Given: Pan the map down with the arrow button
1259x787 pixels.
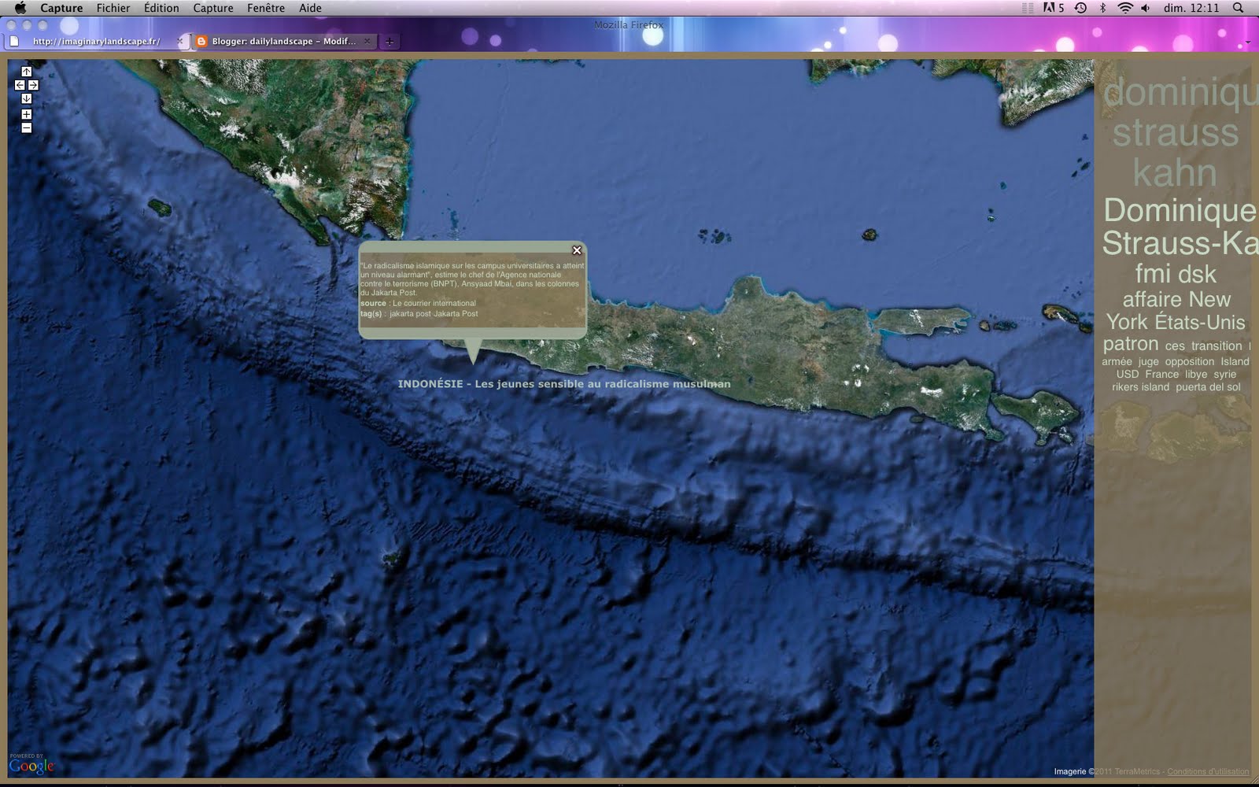Looking at the screenshot, I should tap(26, 98).
